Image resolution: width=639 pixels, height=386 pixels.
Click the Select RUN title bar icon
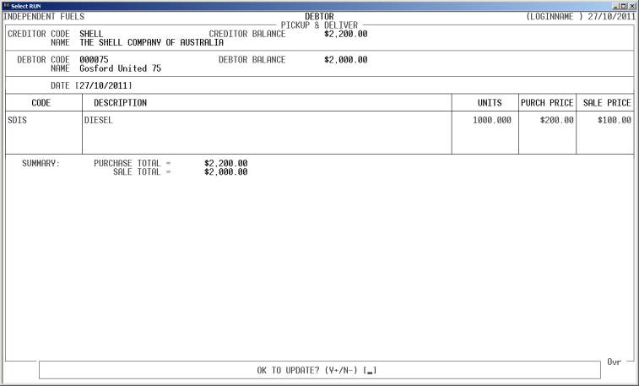point(6,5)
